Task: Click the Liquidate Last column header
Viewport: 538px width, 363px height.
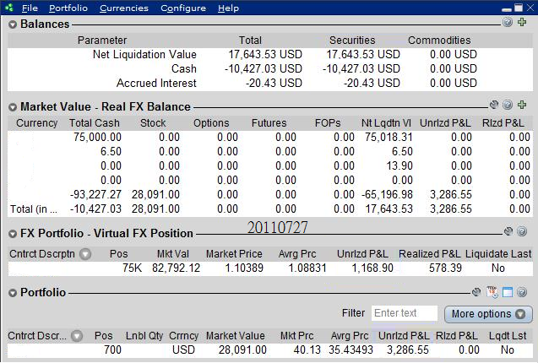Action: (498, 254)
